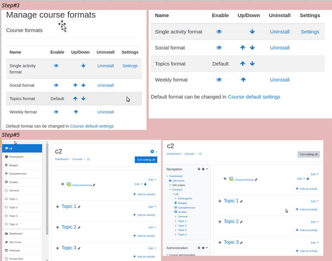Toggle Single activity format eye under Manage course formats heading
This screenshot has width=332, height=261.
(56, 66)
